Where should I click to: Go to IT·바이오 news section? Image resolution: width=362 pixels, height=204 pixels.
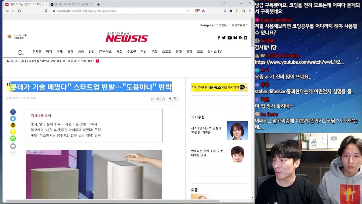tap(105, 52)
